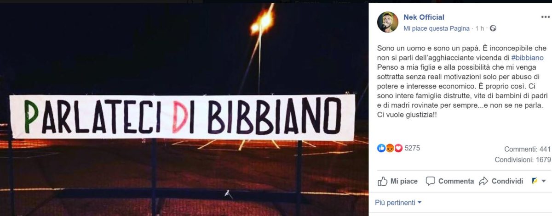
Task: Click the angry reaction icon
Action: pyautogui.click(x=390, y=148)
